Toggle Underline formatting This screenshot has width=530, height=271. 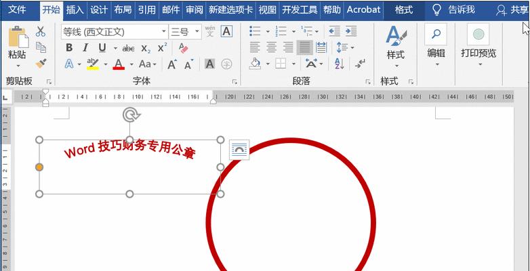pos(102,48)
